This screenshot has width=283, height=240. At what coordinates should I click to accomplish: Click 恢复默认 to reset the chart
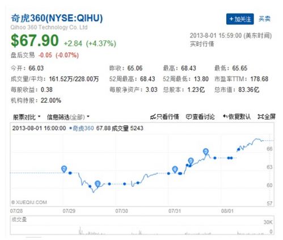click(x=236, y=117)
